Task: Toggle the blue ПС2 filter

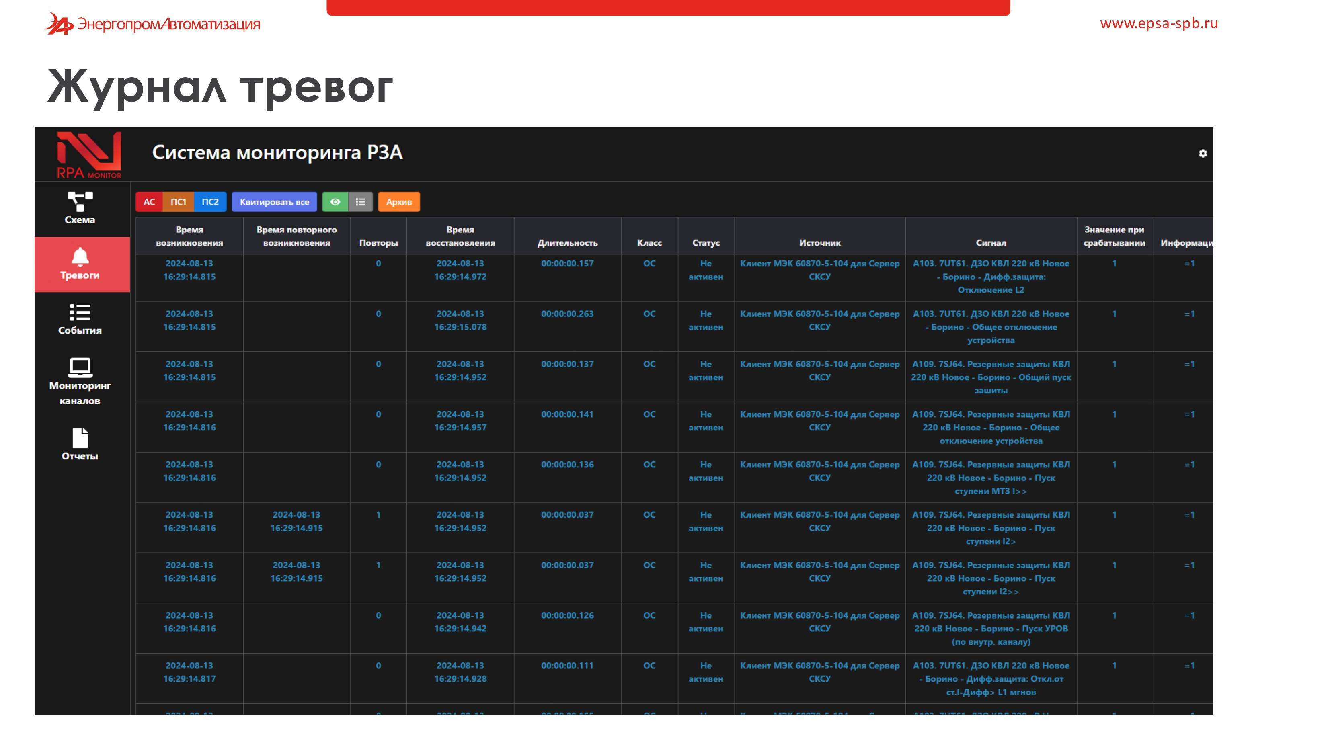Action: tap(210, 202)
